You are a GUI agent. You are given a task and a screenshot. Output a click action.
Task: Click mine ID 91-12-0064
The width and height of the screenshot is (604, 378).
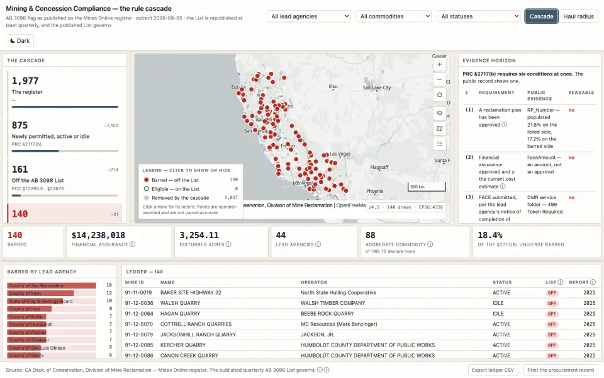139,314
